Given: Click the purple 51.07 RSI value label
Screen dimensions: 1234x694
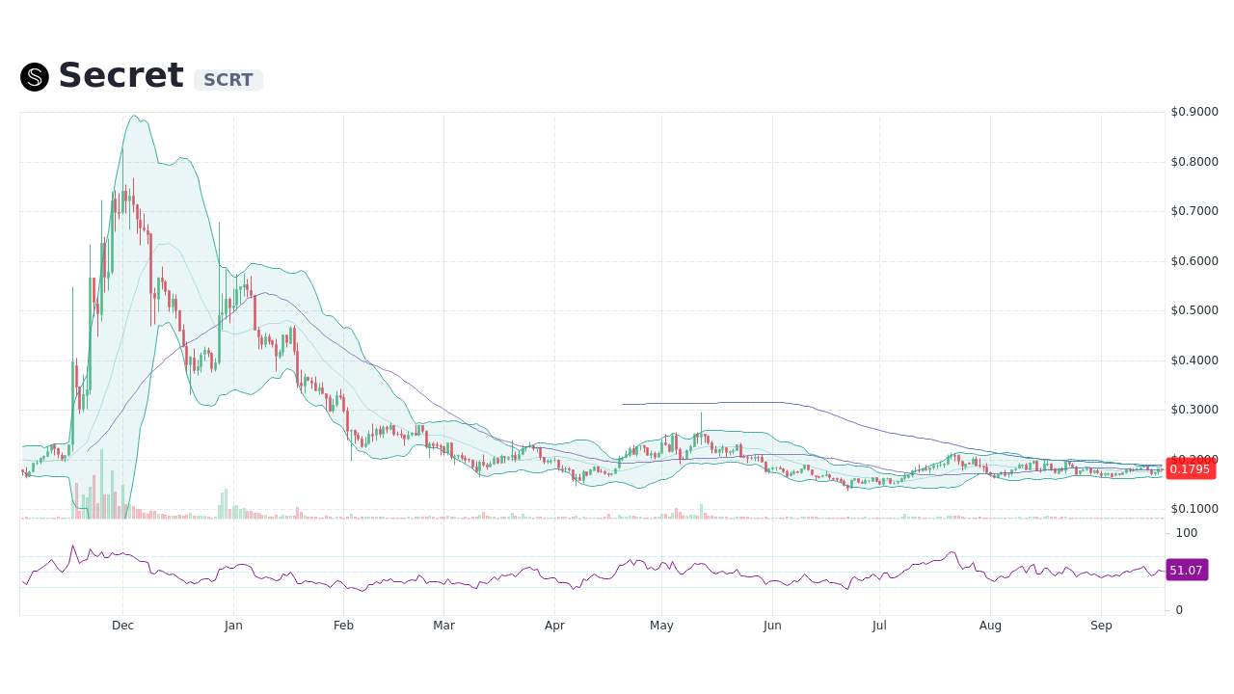Looking at the screenshot, I should [x=1187, y=571].
